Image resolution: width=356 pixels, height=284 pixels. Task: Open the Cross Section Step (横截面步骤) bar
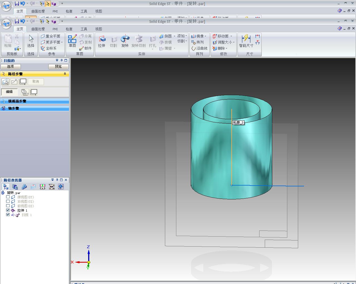[x=35, y=101]
